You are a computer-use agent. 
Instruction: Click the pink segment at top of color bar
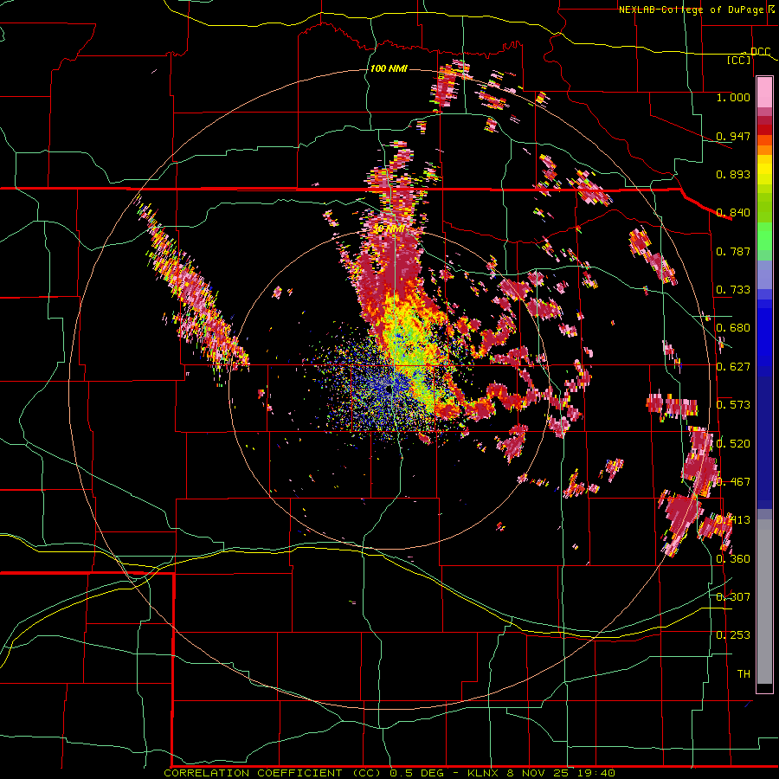click(764, 92)
